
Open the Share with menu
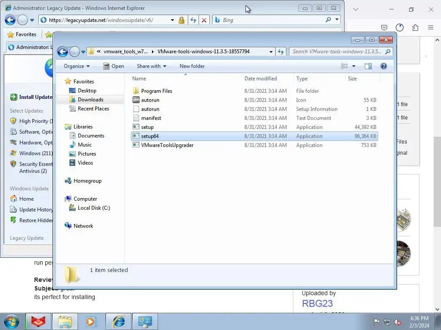click(152, 66)
